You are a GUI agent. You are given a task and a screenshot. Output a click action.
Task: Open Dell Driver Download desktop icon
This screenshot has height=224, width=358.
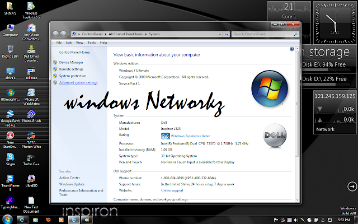[31, 54]
